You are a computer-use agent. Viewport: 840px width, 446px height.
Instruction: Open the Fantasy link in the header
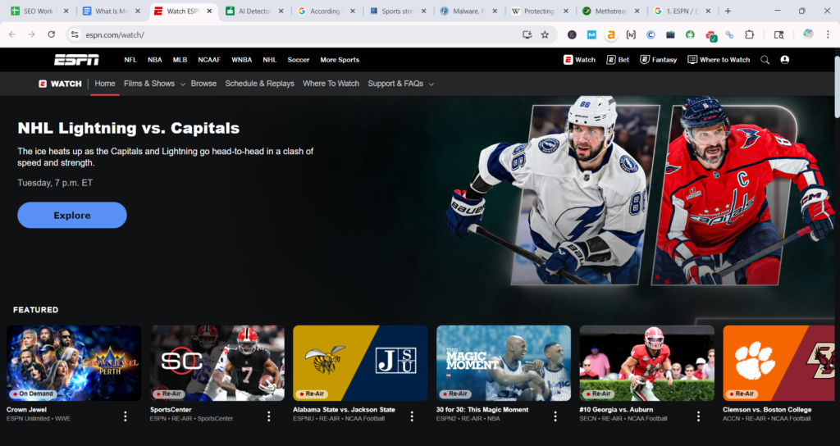point(660,60)
